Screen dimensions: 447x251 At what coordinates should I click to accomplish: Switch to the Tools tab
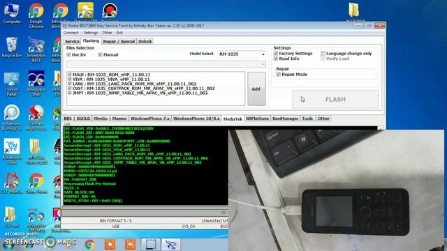click(307, 119)
